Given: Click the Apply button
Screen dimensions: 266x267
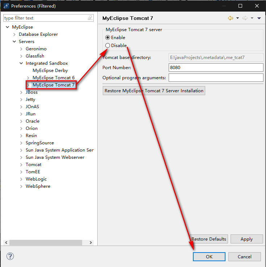Looking at the screenshot, I should (x=246, y=239).
